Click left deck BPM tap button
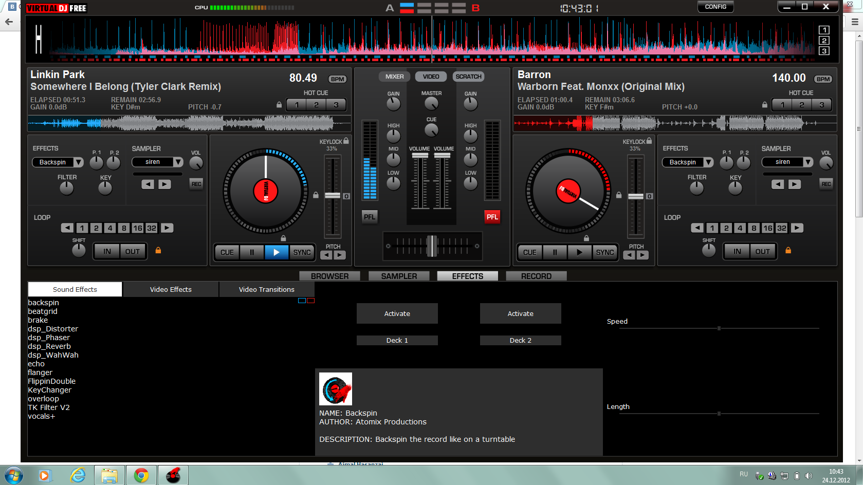863x485 pixels. pyautogui.click(x=338, y=79)
